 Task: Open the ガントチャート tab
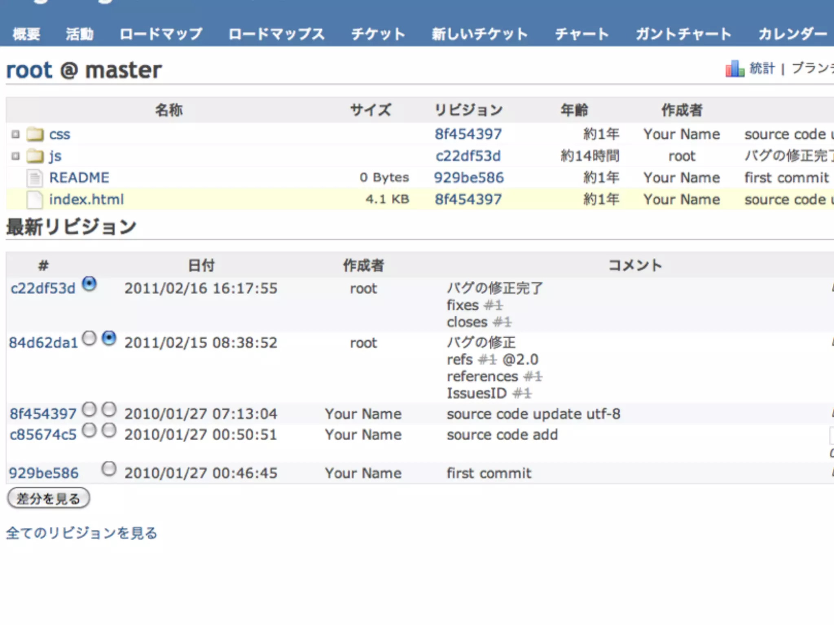click(683, 34)
